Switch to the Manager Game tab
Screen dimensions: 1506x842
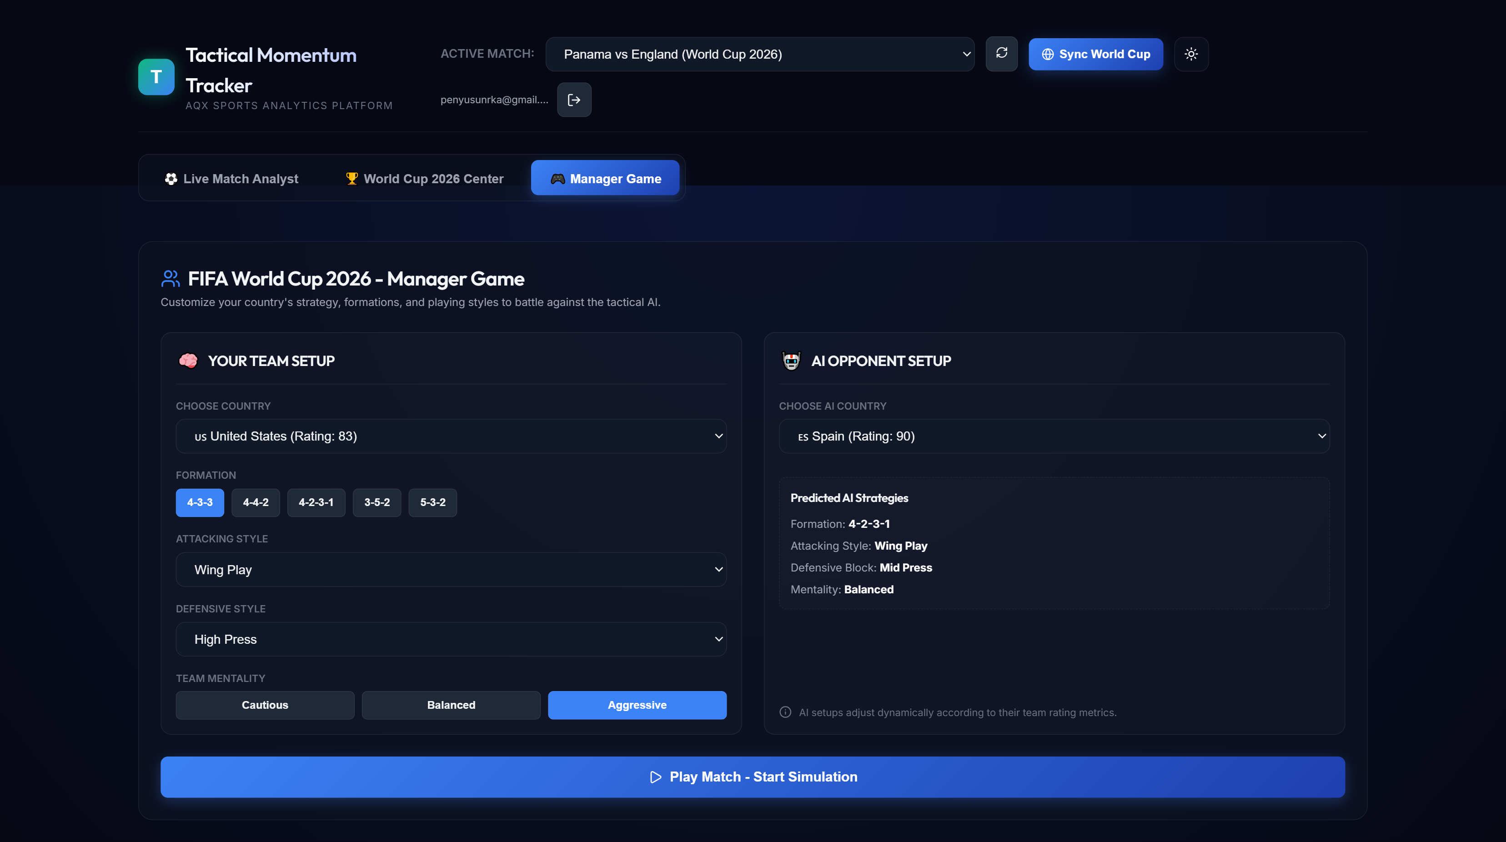[x=605, y=178]
